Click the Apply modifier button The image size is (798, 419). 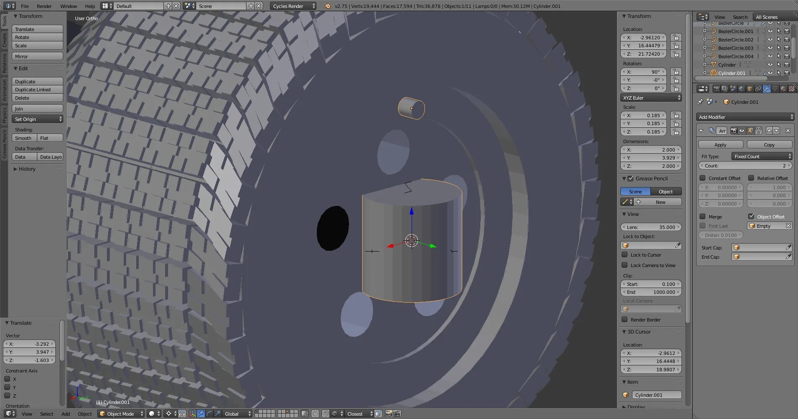pos(720,144)
